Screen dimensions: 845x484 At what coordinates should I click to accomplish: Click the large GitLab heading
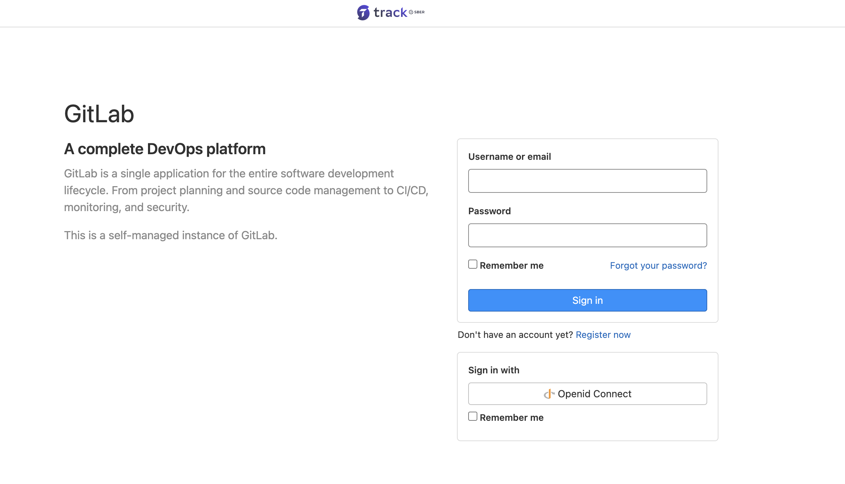tap(99, 114)
